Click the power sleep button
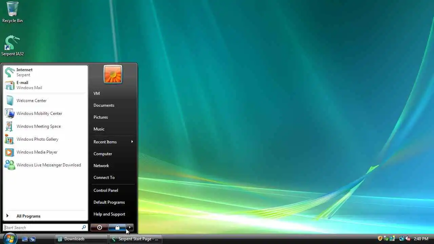 (x=99, y=228)
